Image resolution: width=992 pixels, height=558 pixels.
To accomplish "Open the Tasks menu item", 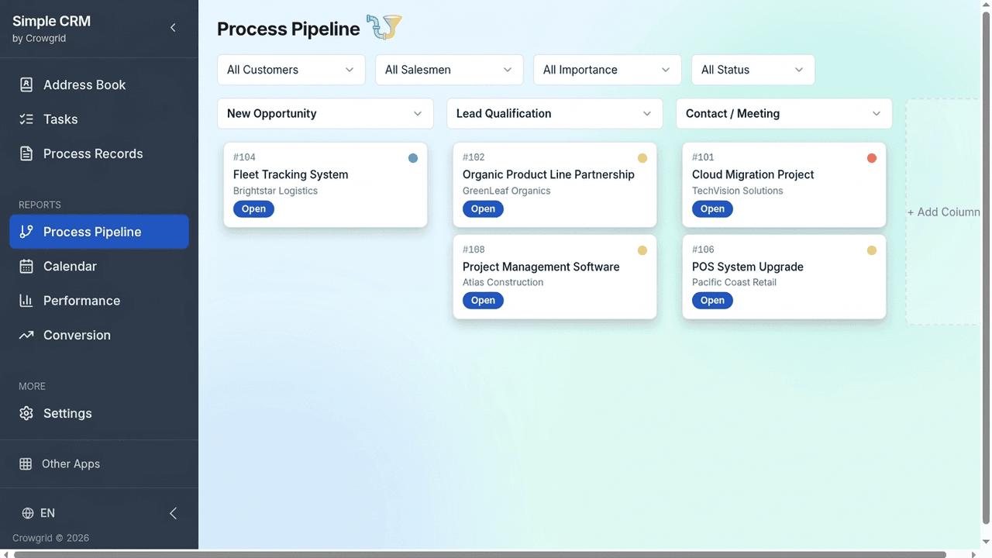I will pyautogui.click(x=99, y=119).
